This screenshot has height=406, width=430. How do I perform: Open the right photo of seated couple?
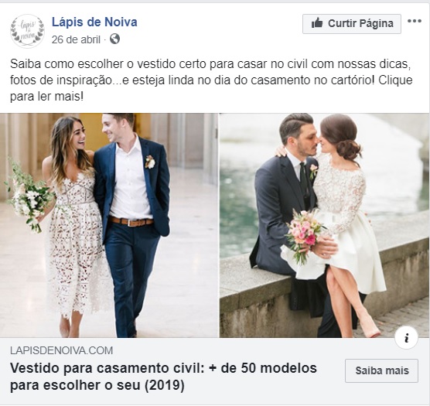tap(324, 225)
